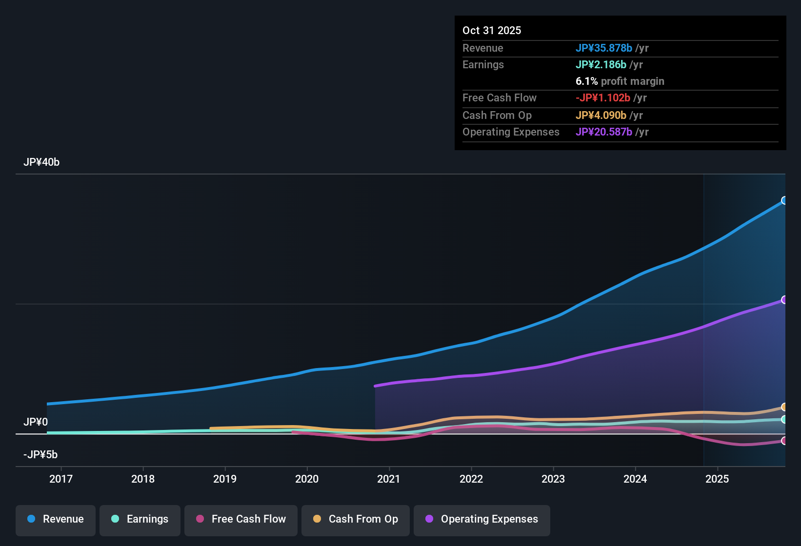Click the JP¥0 gridline label

[36, 422]
